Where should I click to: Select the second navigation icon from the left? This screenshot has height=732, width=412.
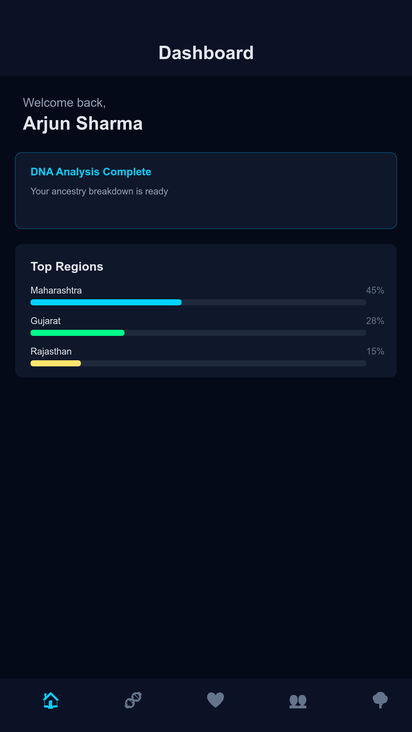pos(133,700)
